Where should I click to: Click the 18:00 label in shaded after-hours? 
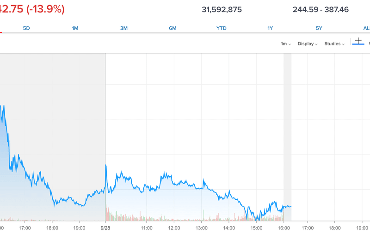coord(52,228)
